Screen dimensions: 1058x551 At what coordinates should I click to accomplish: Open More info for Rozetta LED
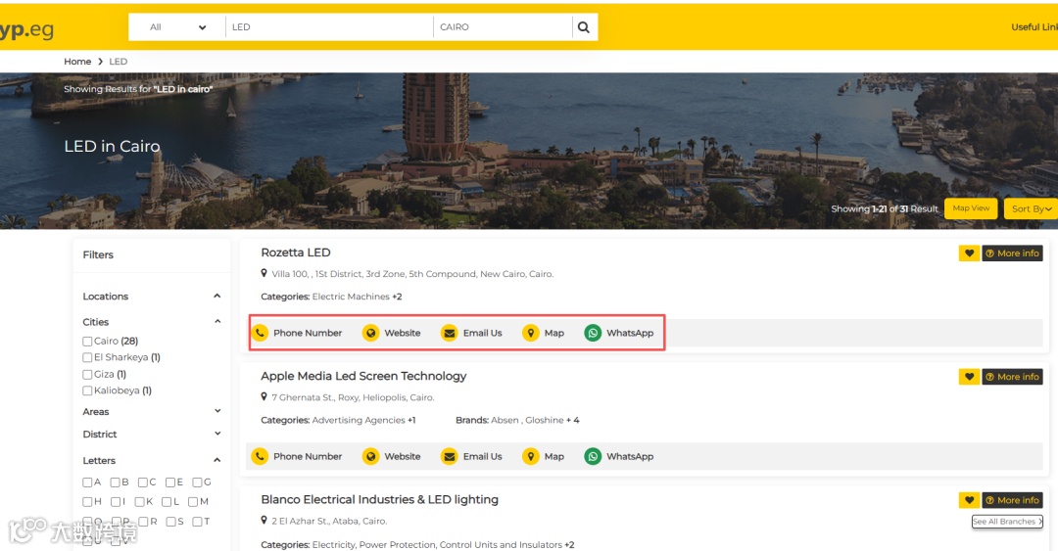coord(1012,253)
